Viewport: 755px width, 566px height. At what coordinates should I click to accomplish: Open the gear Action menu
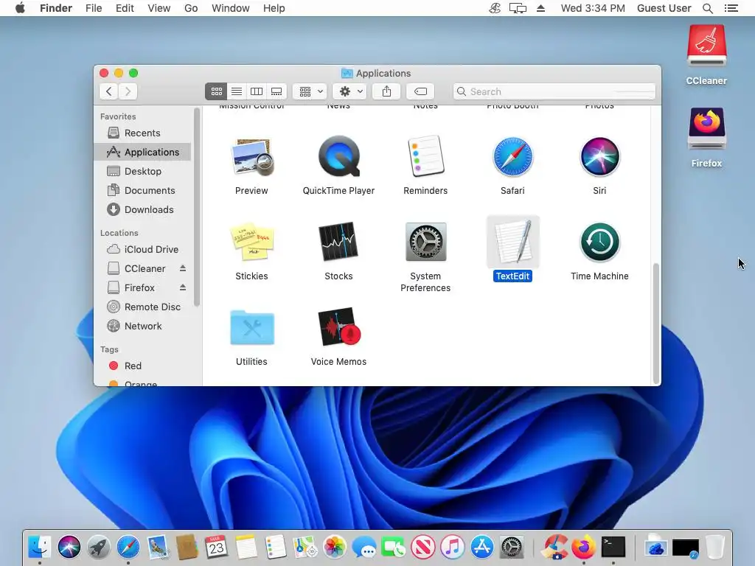[350, 91]
